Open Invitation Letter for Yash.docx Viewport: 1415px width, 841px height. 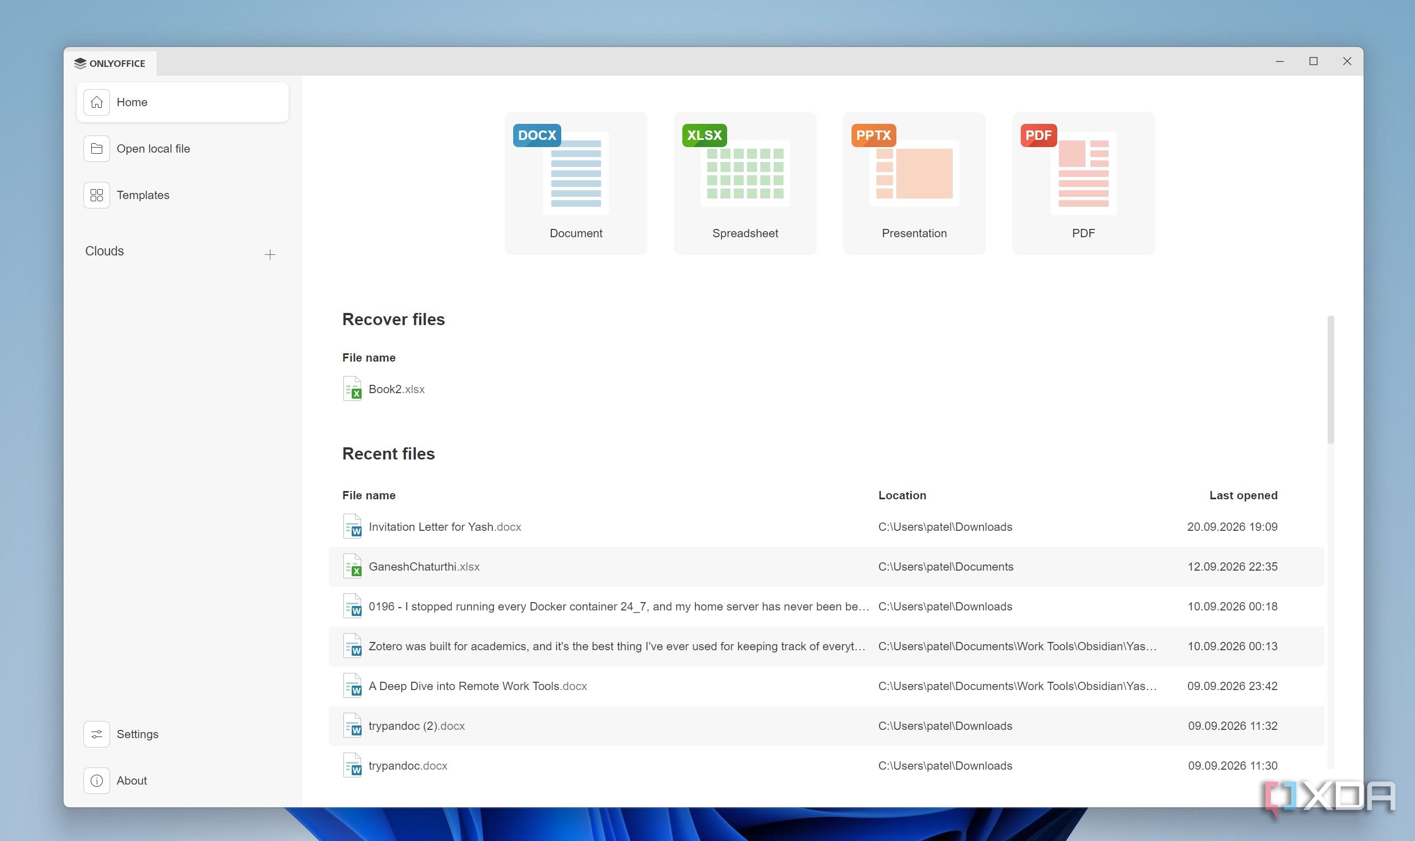click(826, 526)
